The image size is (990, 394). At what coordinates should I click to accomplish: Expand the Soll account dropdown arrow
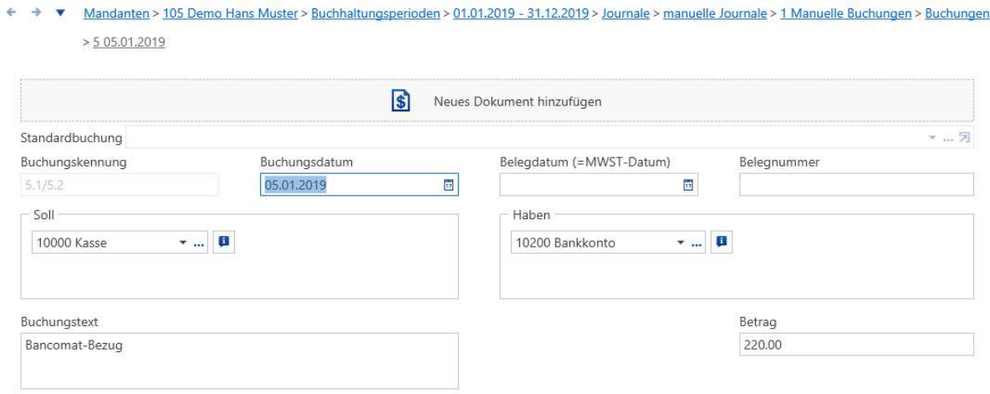[183, 243]
